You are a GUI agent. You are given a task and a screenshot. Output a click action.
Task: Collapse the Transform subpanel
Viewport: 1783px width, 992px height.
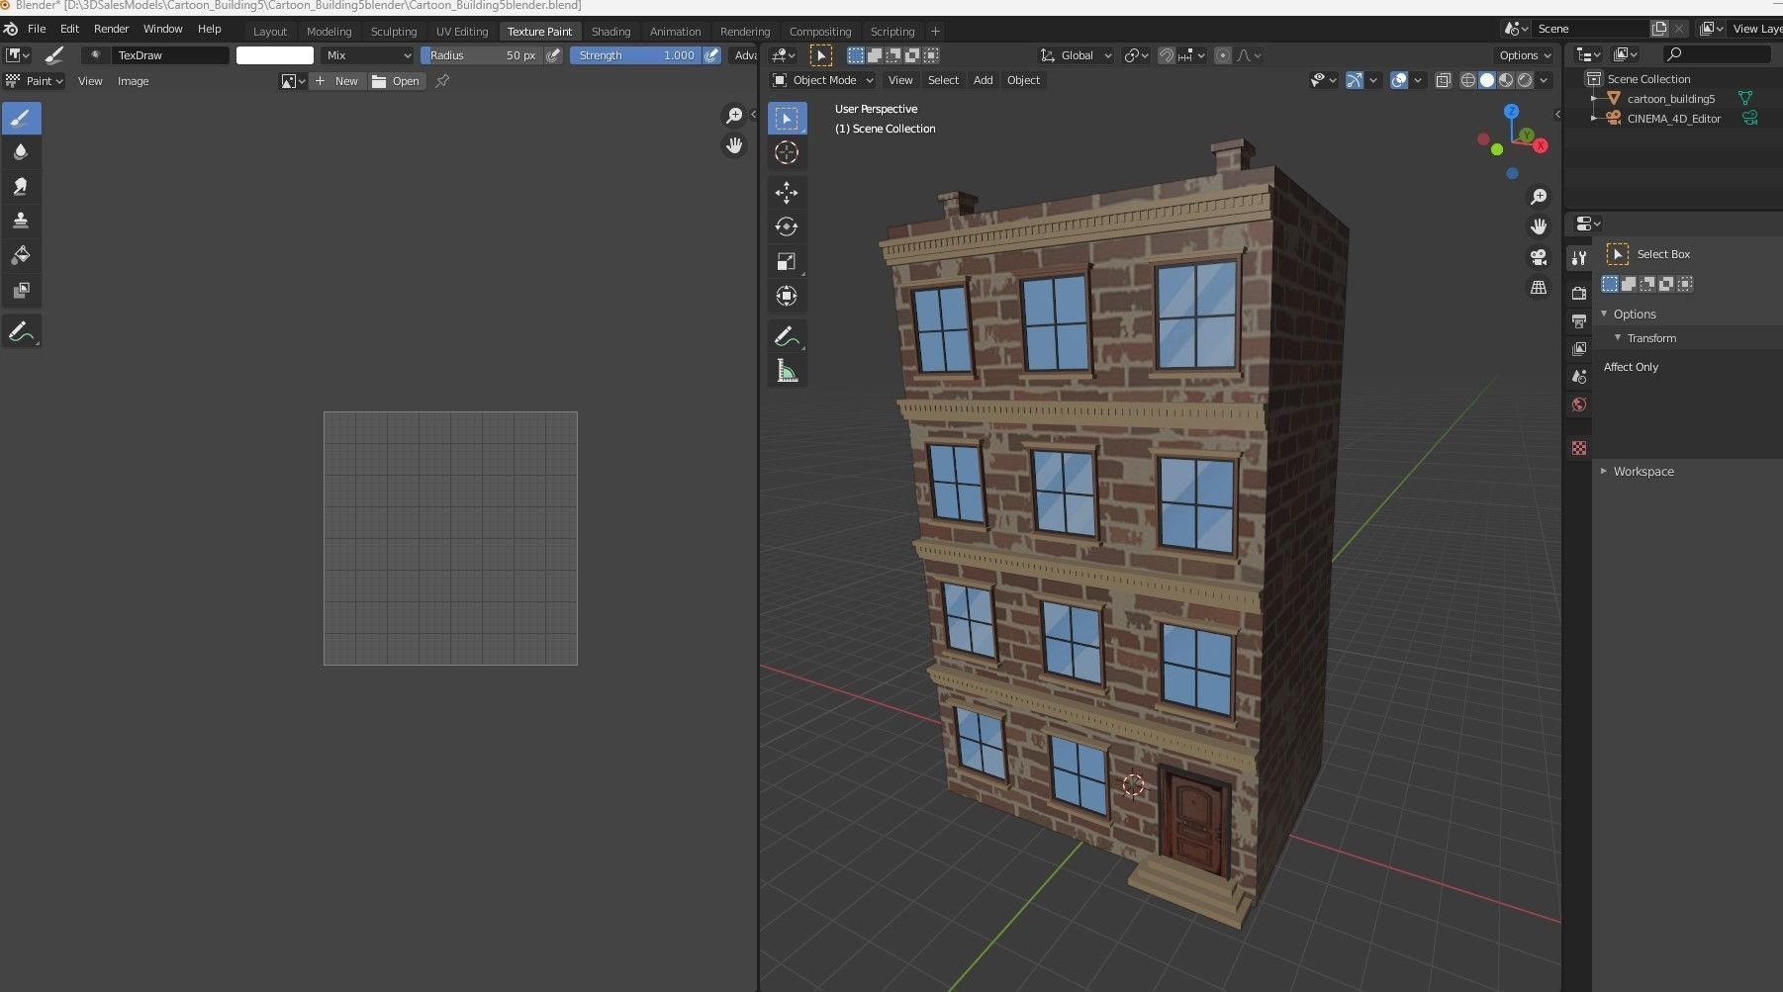tap(1618, 338)
